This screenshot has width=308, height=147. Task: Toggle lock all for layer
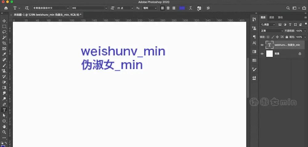[287, 37]
